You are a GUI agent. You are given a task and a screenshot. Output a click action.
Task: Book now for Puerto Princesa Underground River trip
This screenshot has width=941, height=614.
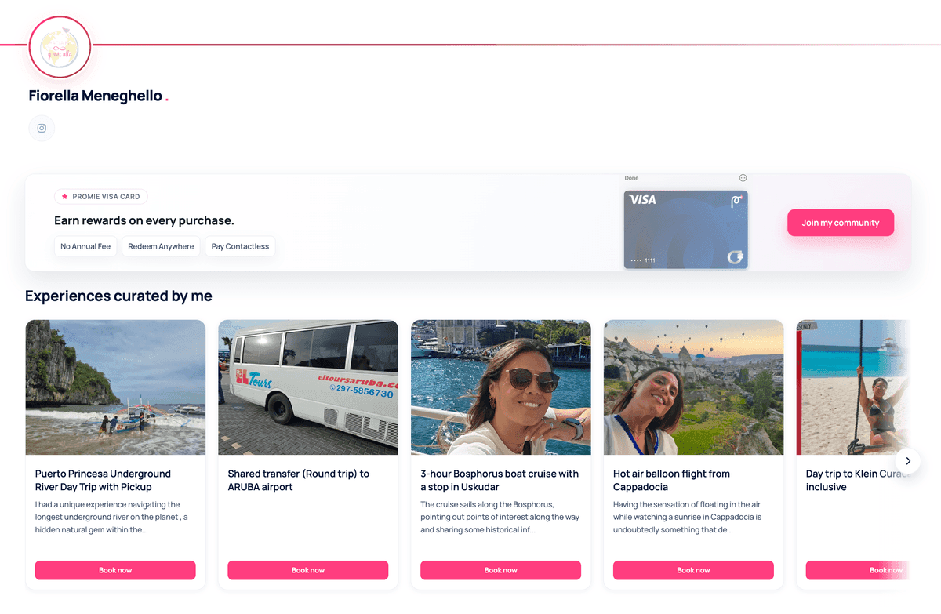pos(115,570)
